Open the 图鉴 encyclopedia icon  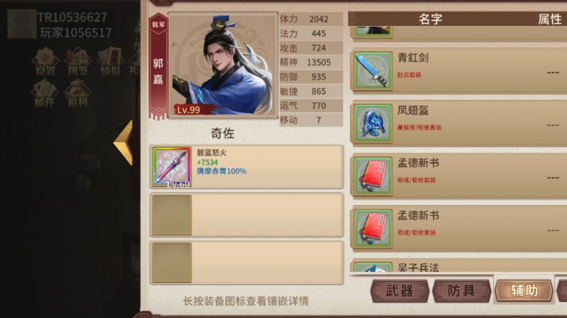(78, 61)
